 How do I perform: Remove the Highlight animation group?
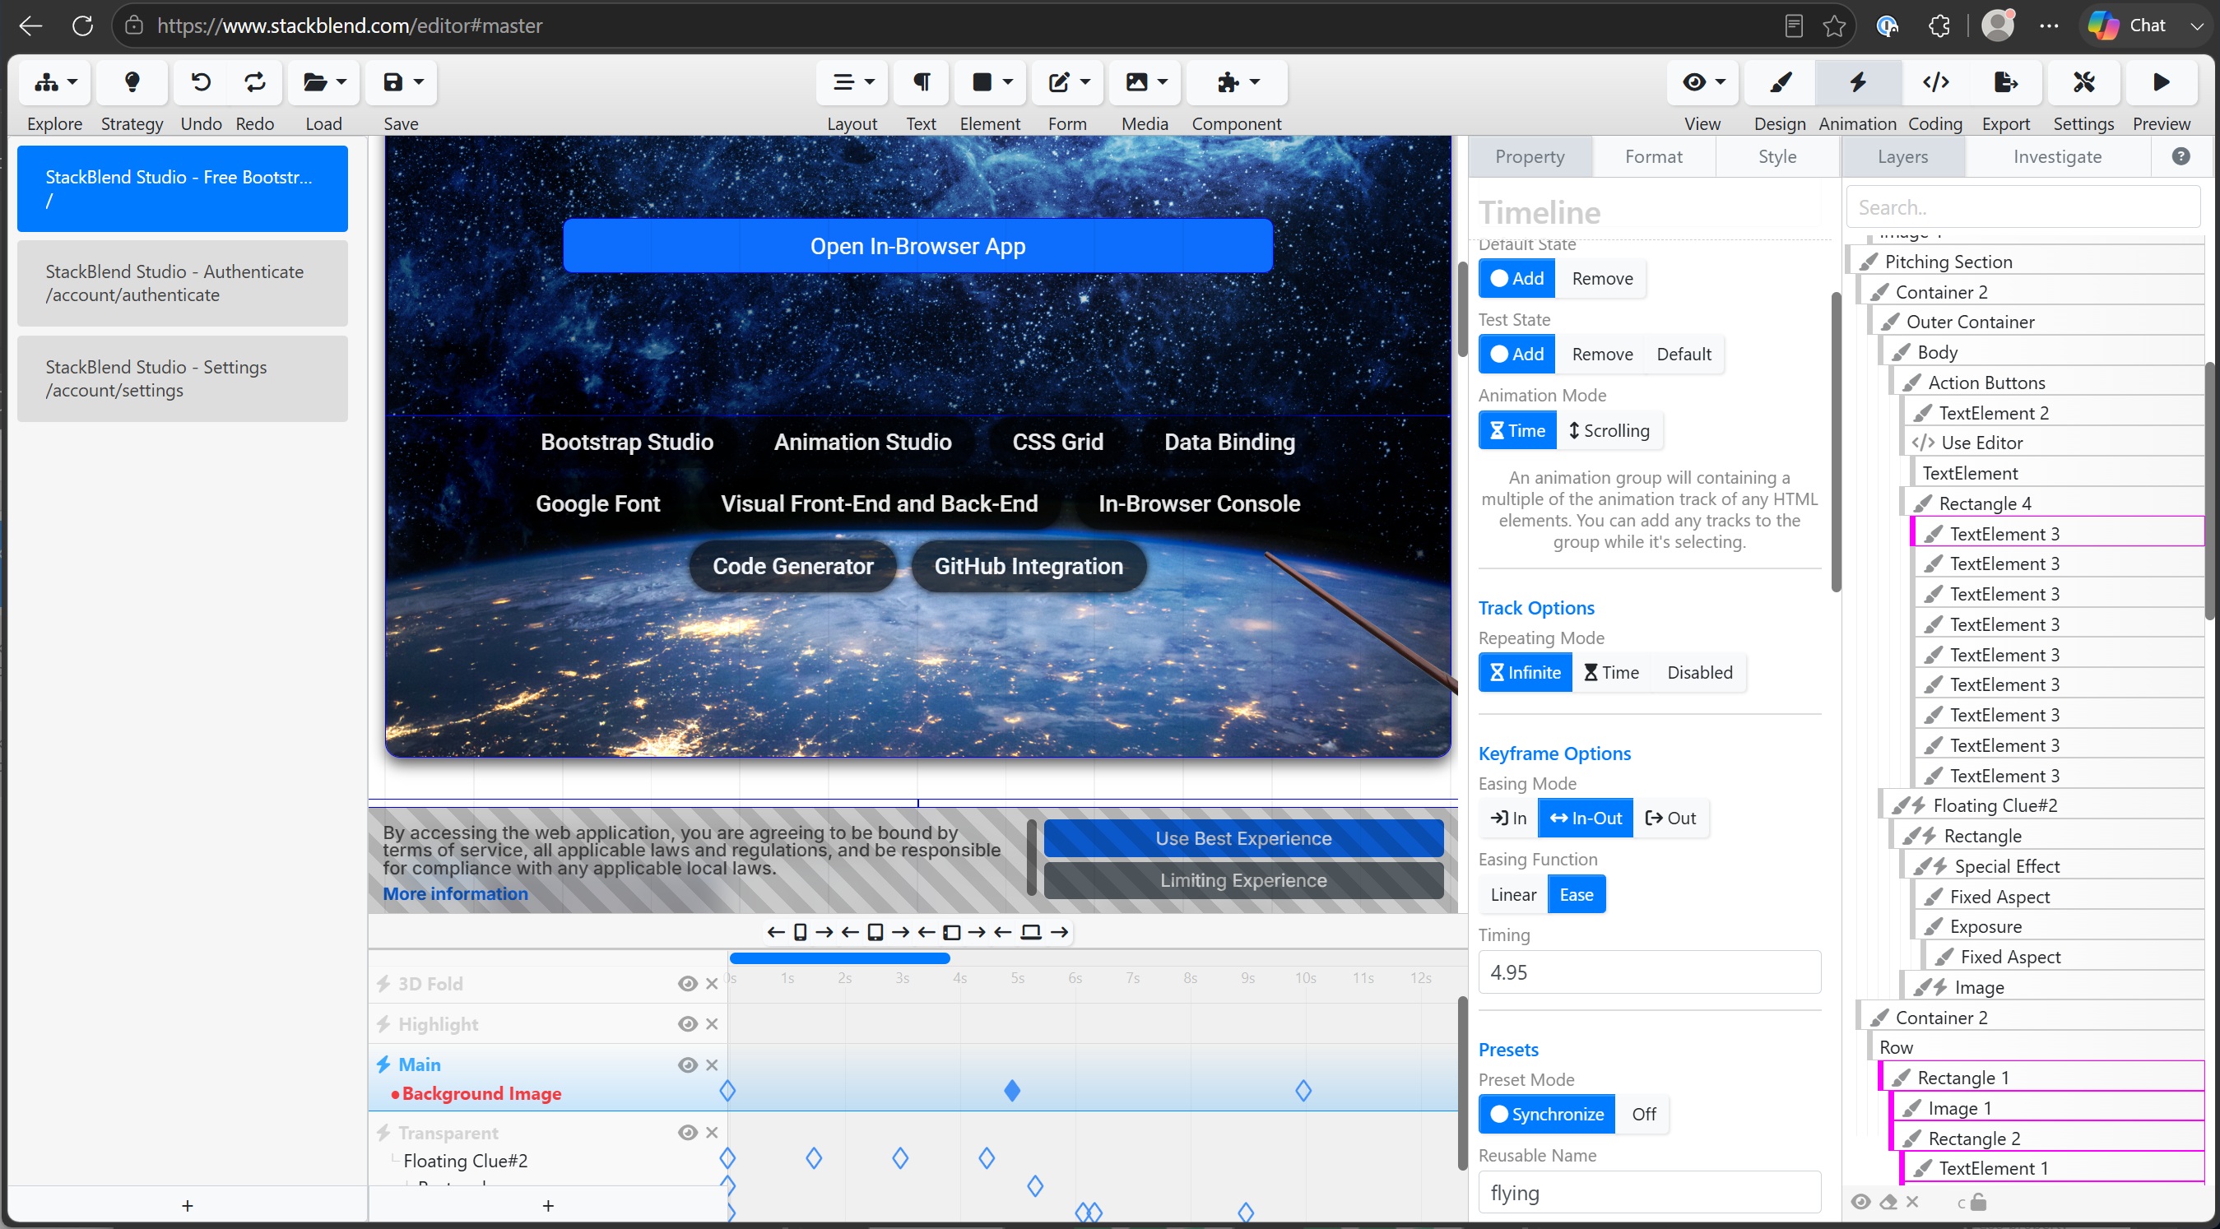tap(712, 1025)
